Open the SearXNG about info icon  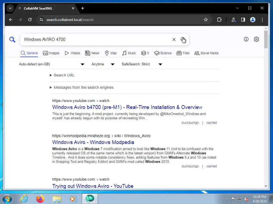tap(246, 39)
